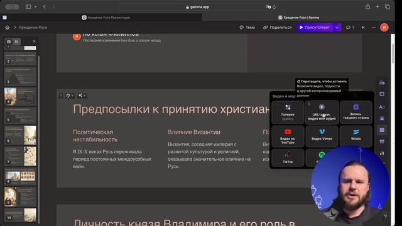Choose the Запись ткацкого станка (Loom) tile
The height and width of the screenshot is (226, 402).
tap(356, 112)
